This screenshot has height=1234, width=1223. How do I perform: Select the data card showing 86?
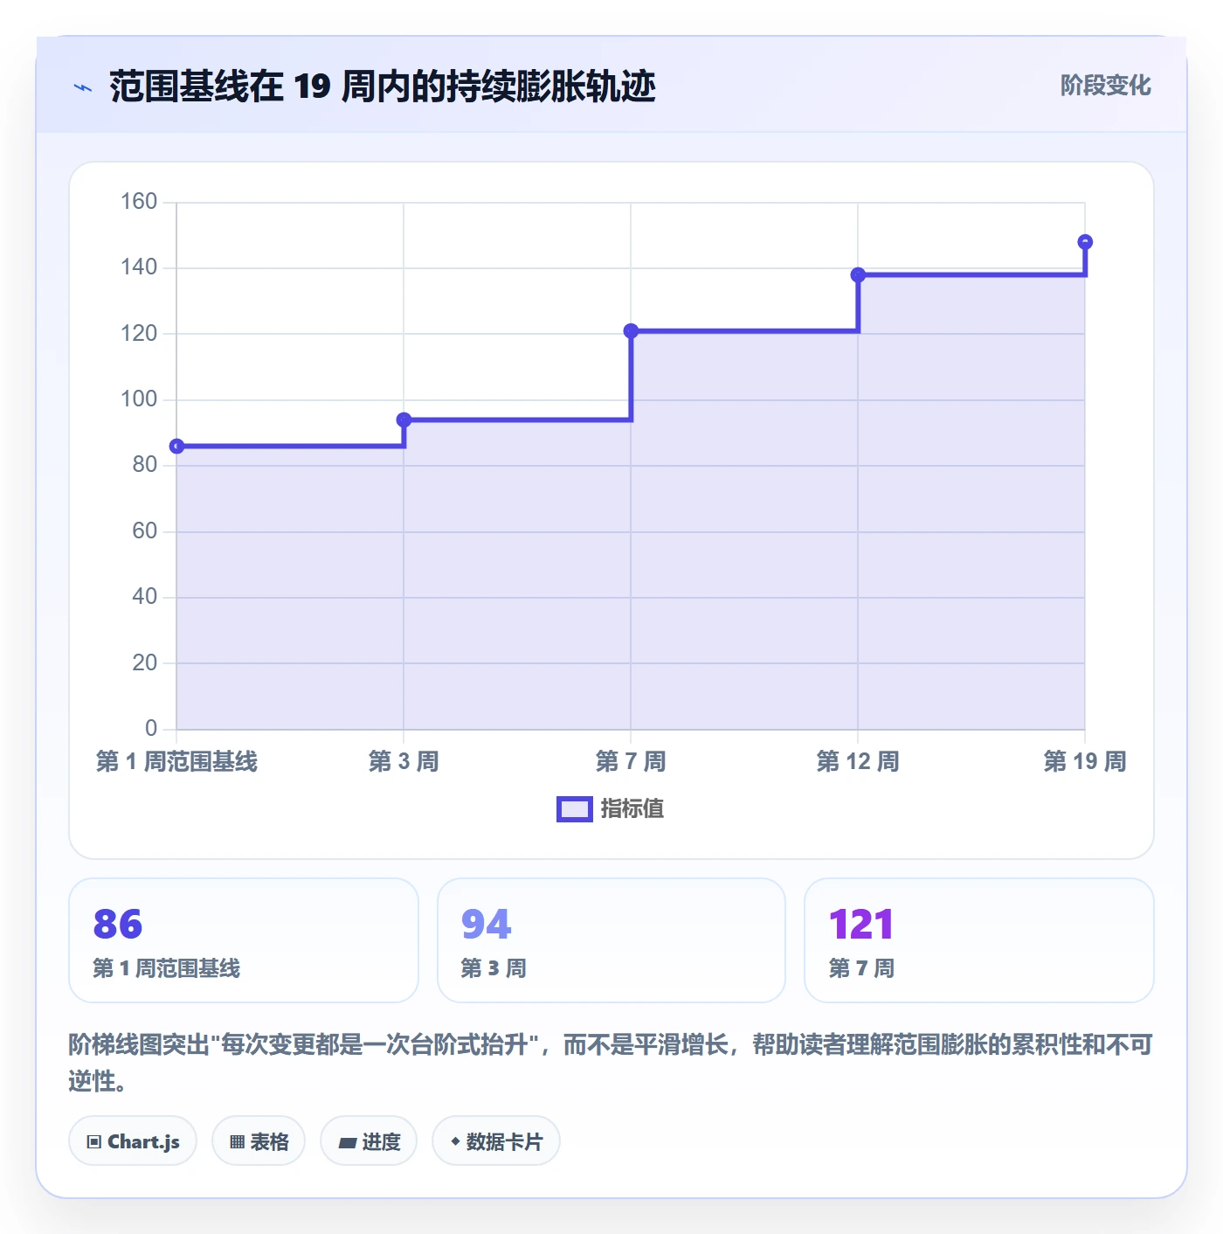244,940
